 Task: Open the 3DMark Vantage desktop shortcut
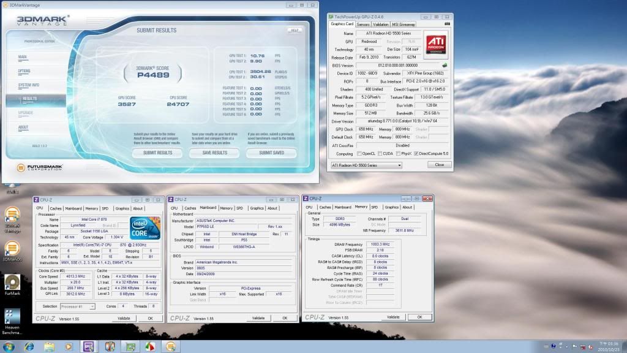click(x=12, y=216)
